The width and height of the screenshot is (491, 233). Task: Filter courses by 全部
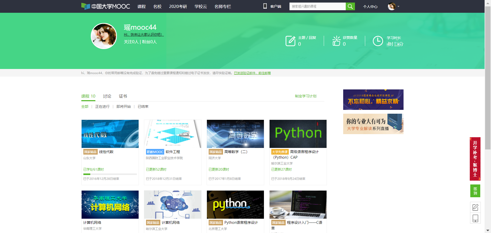[x=85, y=107]
